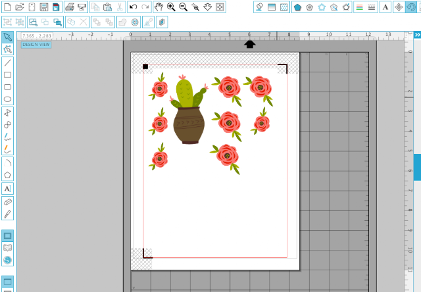Screen dimensions: 421x292
Task: Click the Select All icon
Action: click(33, 22)
